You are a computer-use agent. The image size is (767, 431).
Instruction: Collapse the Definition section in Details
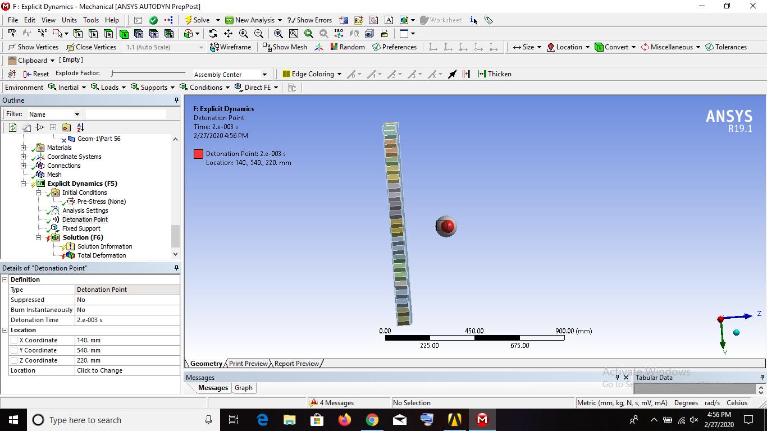coord(5,279)
